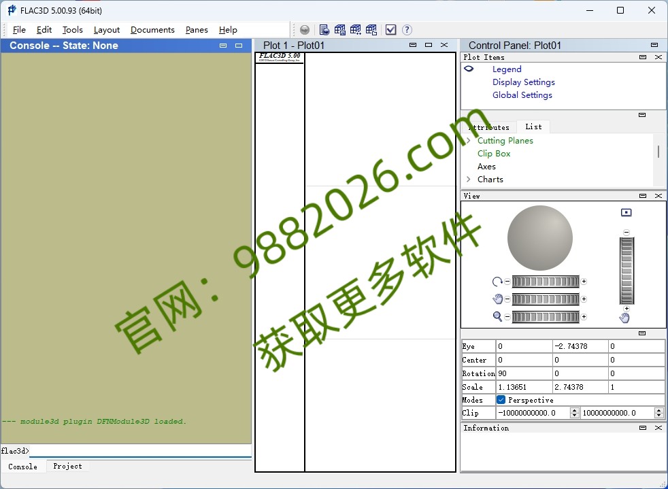Expand the Charts entry
This screenshot has width=668, height=489.
pyautogui.click(x=469, y=179)
